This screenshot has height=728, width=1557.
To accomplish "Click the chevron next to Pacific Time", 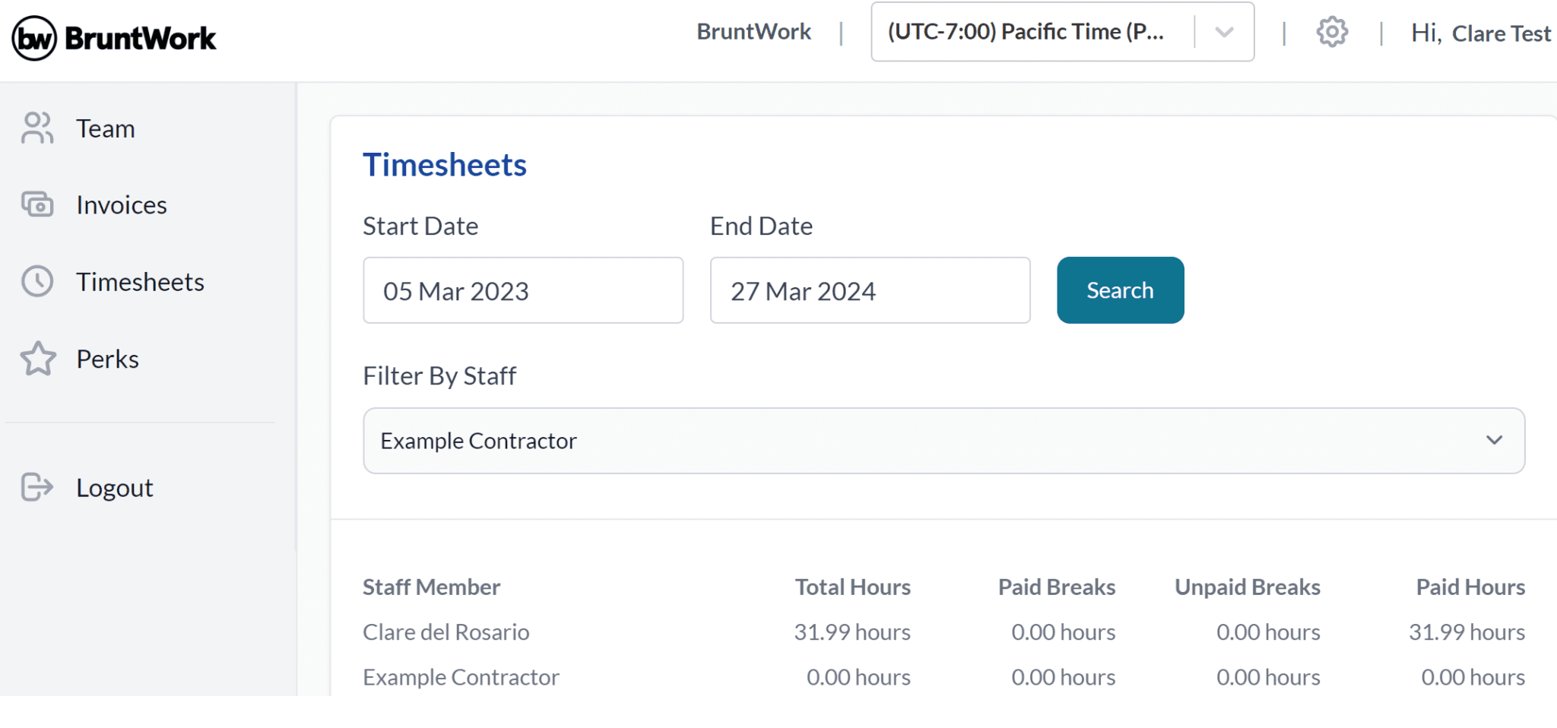I will pos(1223,31).
